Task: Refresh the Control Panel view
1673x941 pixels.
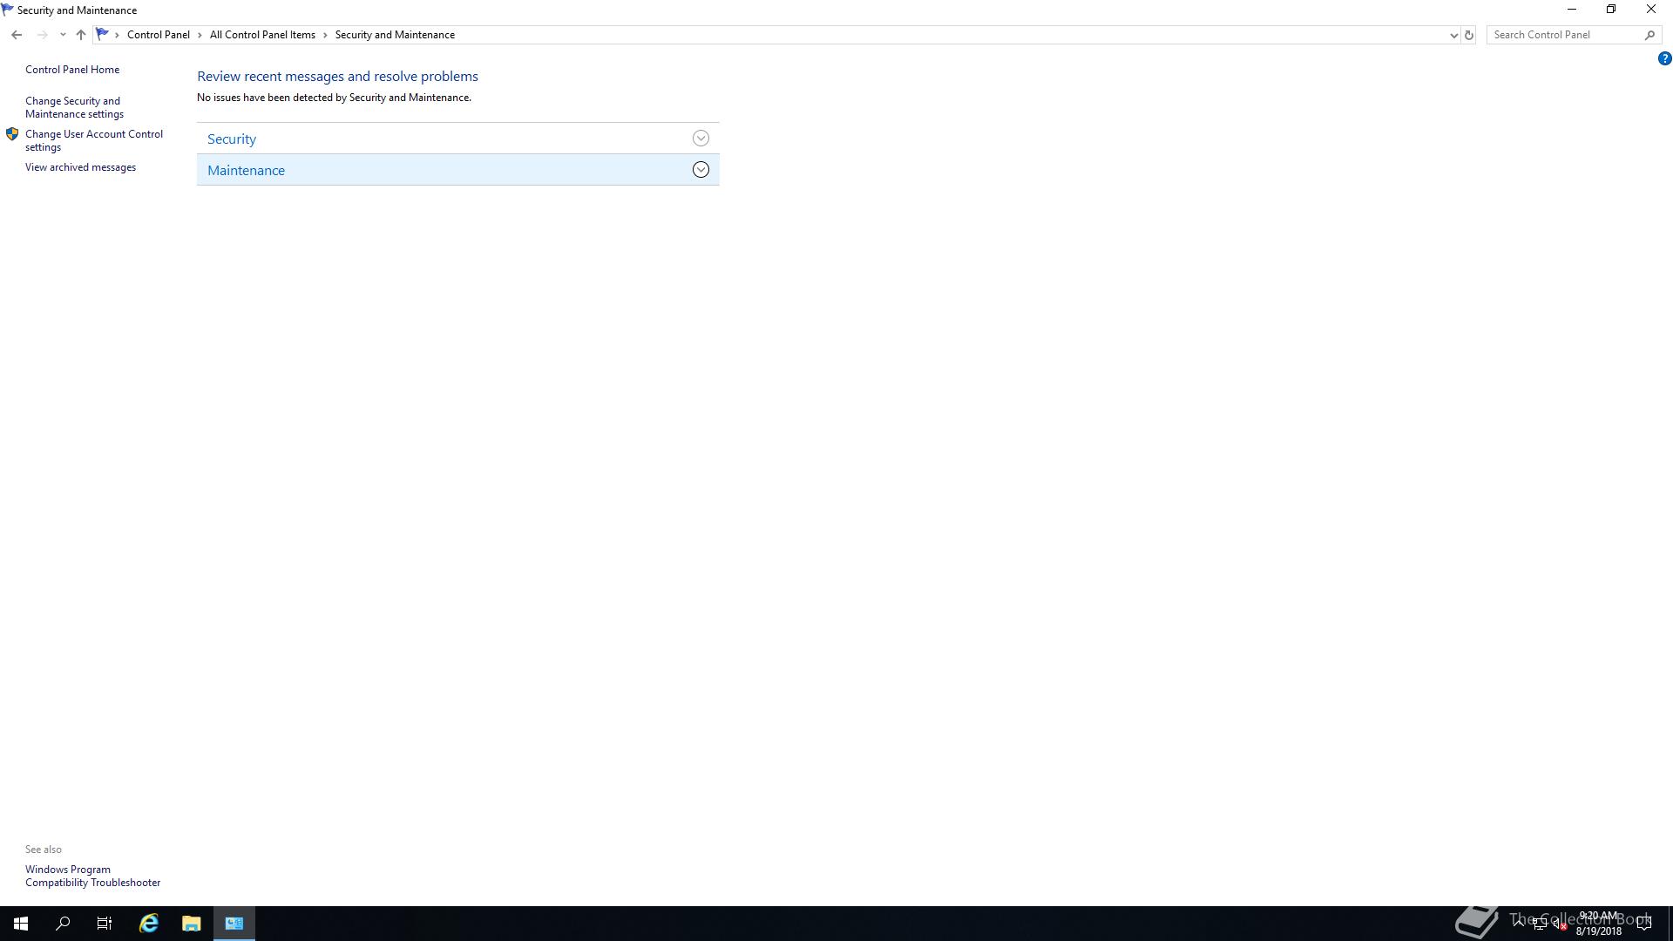Action: tap(1468, 35)
